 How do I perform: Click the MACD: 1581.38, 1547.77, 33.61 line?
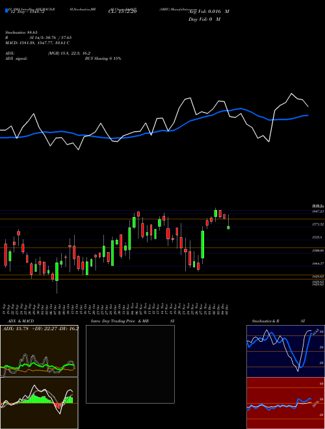(37, 43)
